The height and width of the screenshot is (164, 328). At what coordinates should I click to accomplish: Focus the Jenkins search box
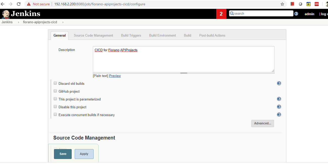coord(261,13)
